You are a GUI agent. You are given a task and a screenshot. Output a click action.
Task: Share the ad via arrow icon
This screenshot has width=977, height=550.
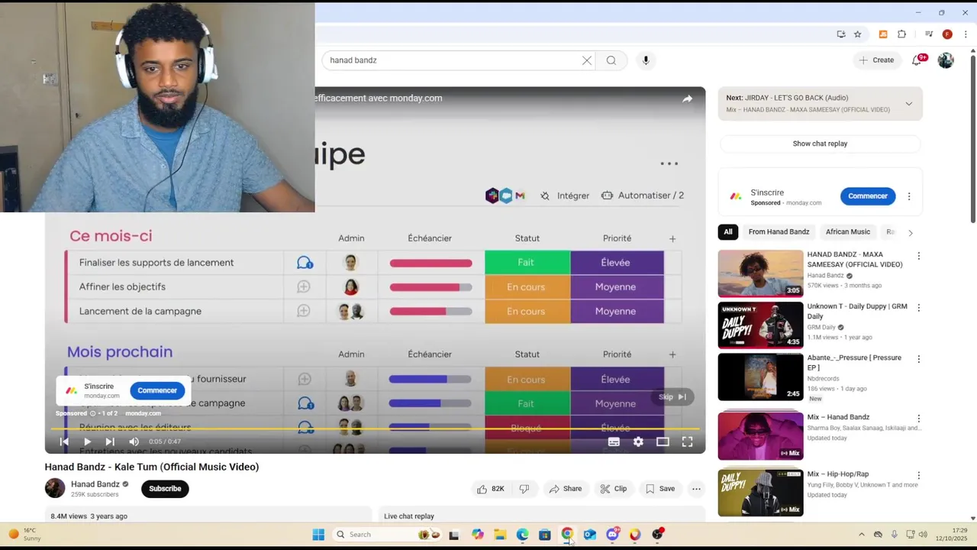pos(687,99)
